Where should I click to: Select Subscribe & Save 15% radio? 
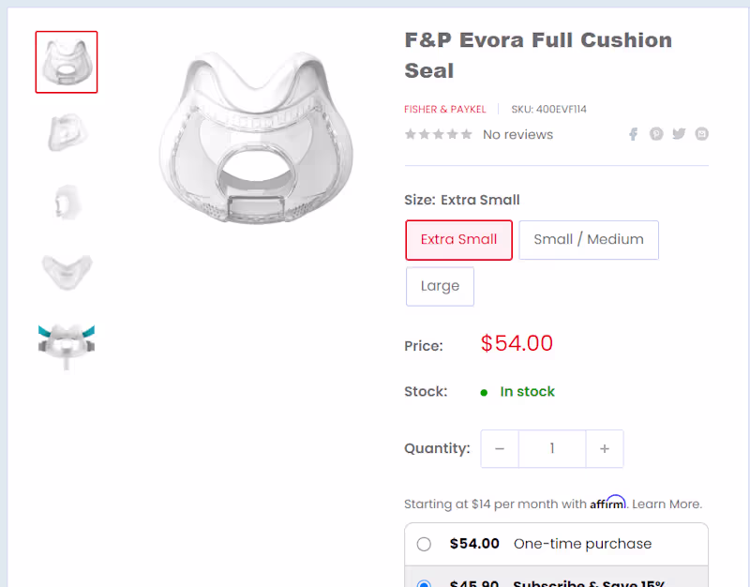click(424, 583)
